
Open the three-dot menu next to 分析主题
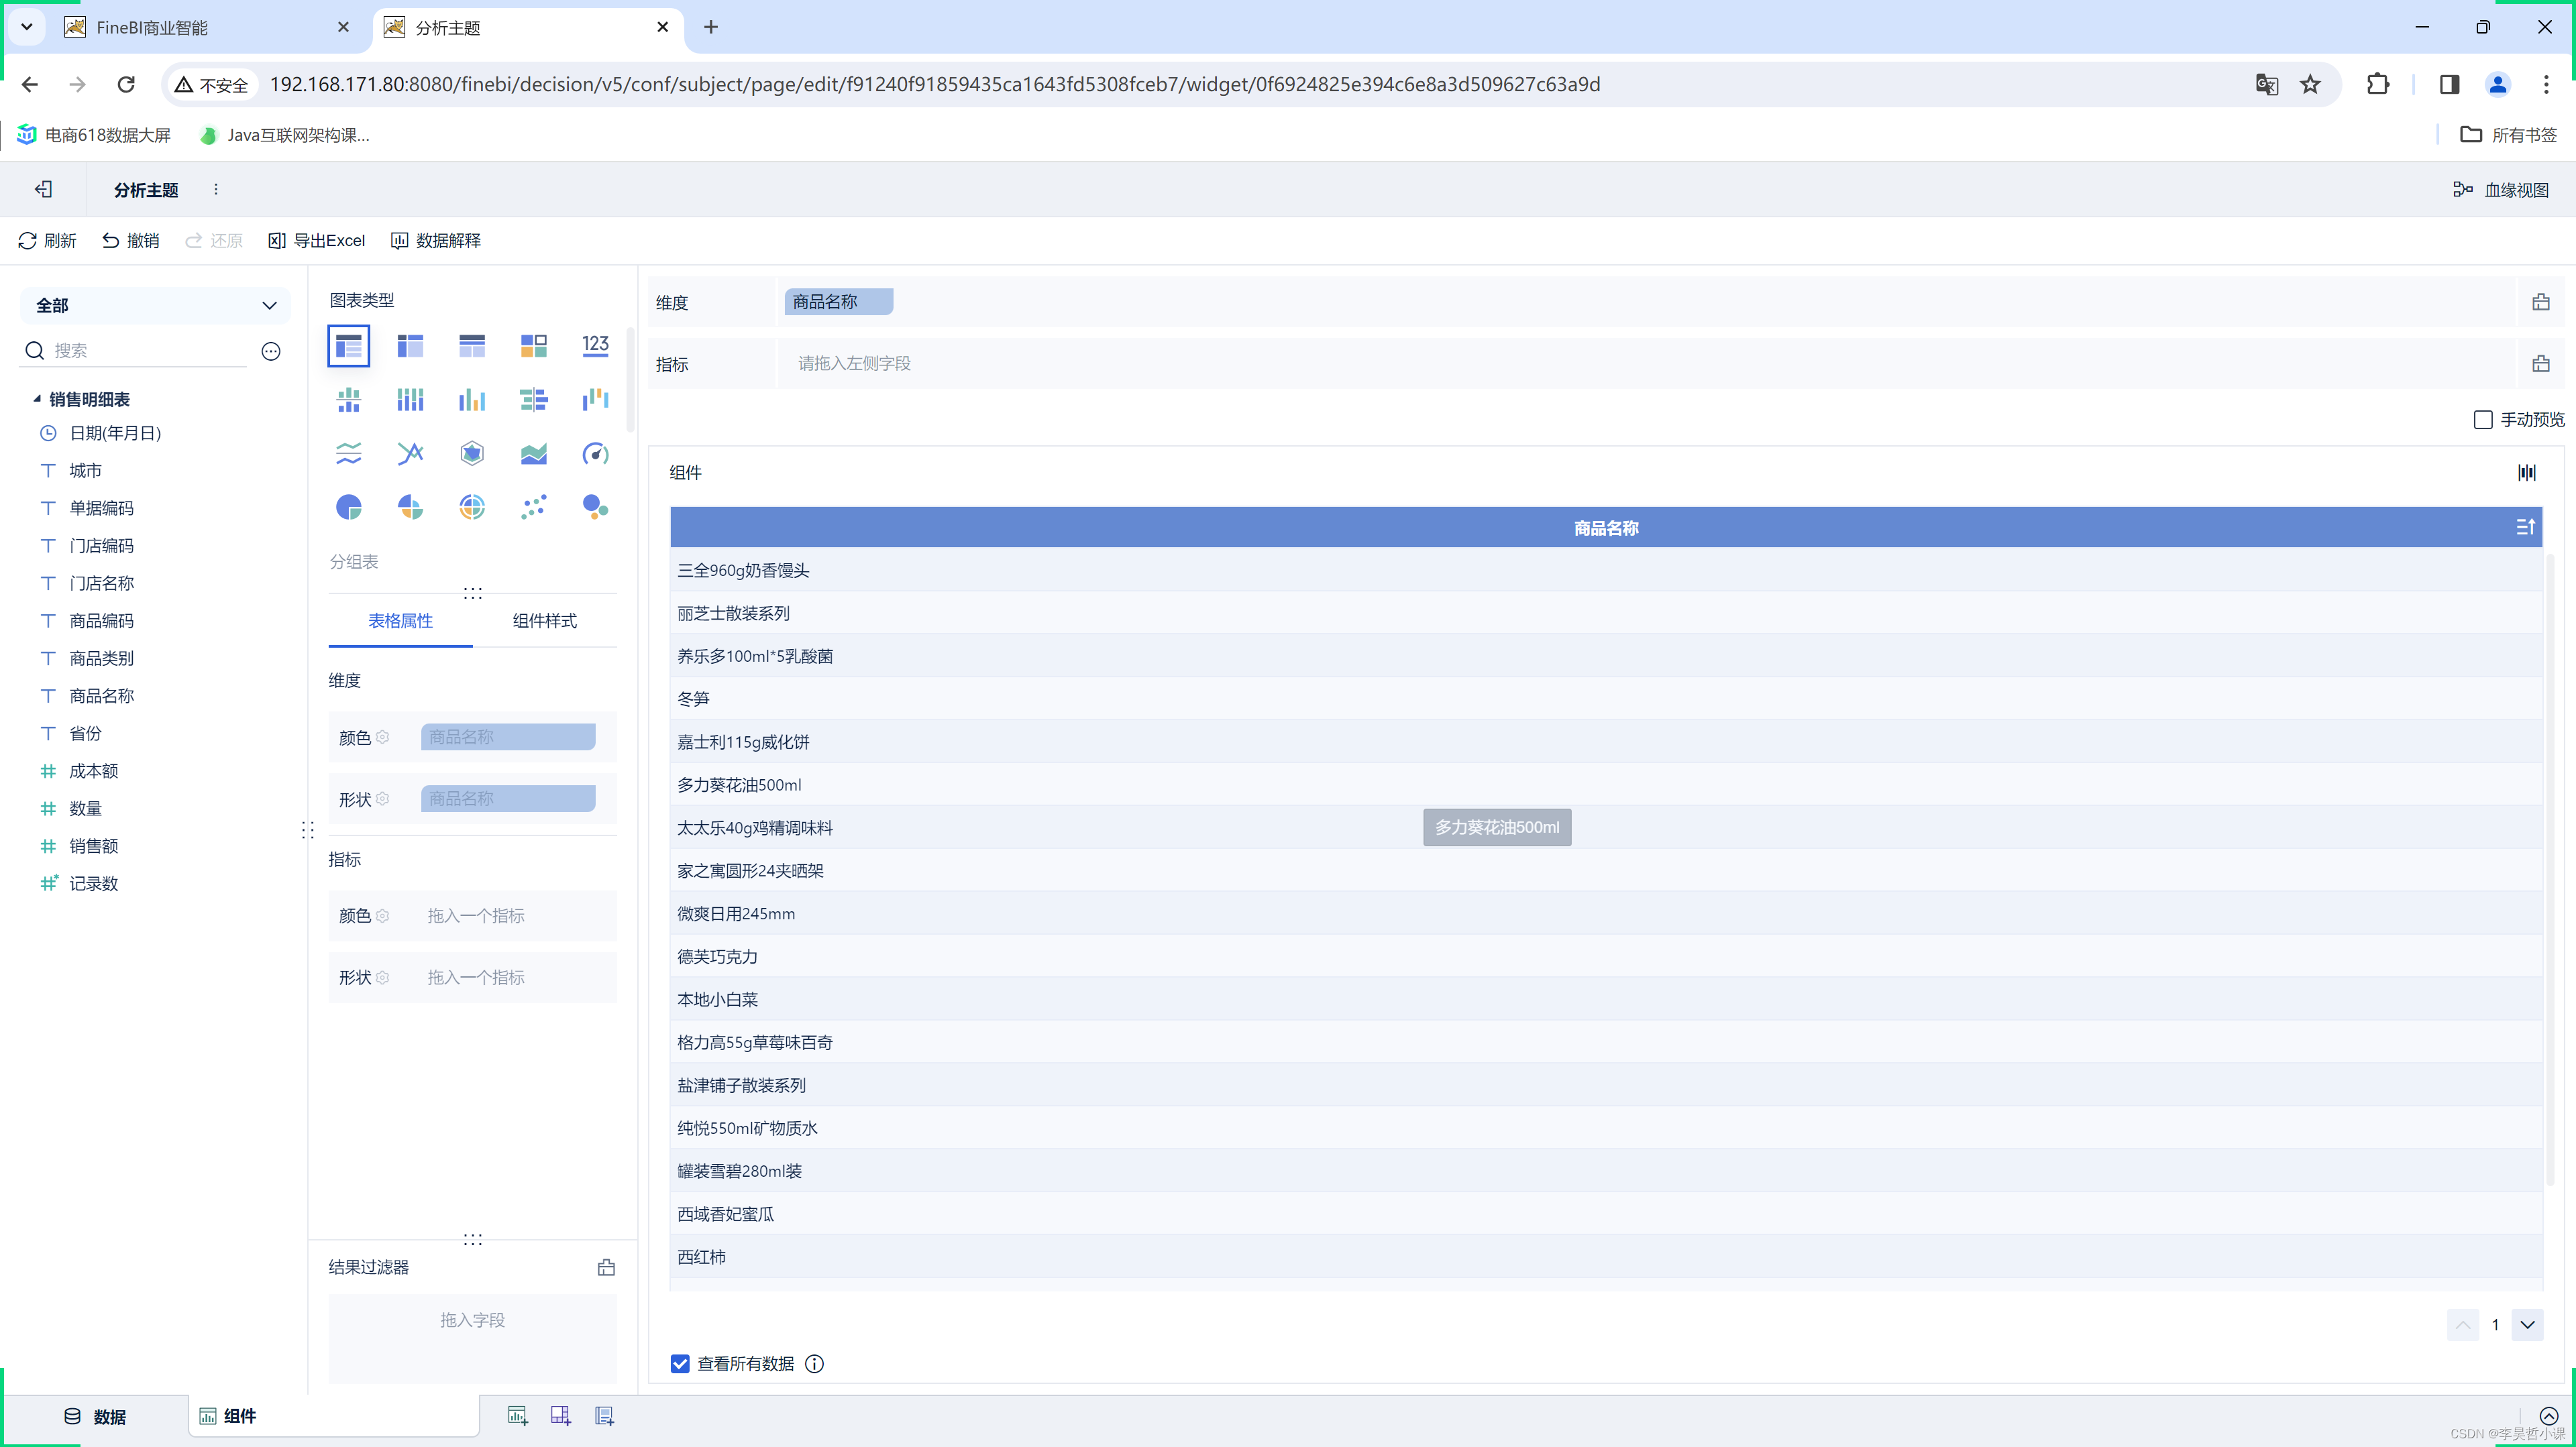216,189
